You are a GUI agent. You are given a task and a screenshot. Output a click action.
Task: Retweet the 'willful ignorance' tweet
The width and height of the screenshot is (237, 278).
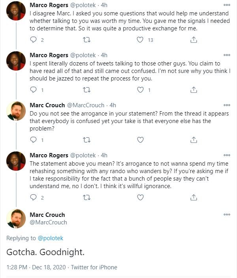point(87,197)
